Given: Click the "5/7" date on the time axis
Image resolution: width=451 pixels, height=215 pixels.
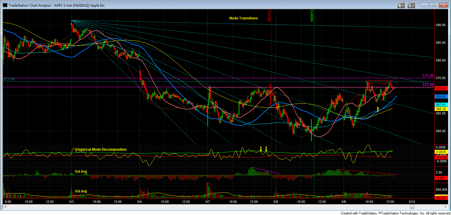Looking at the screenshot, I should pyautogui.click(x=208, y=202).
